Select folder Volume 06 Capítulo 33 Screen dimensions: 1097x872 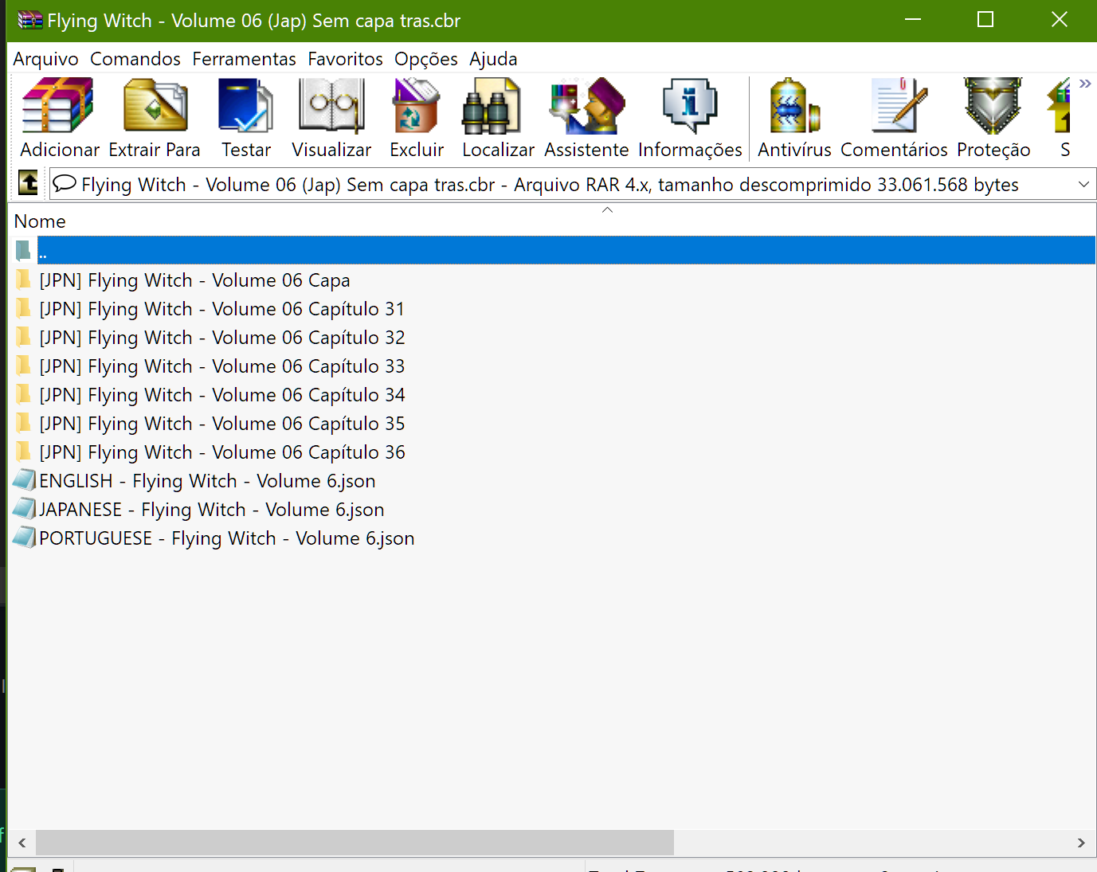pyautogui.click(x=222, y=366)
